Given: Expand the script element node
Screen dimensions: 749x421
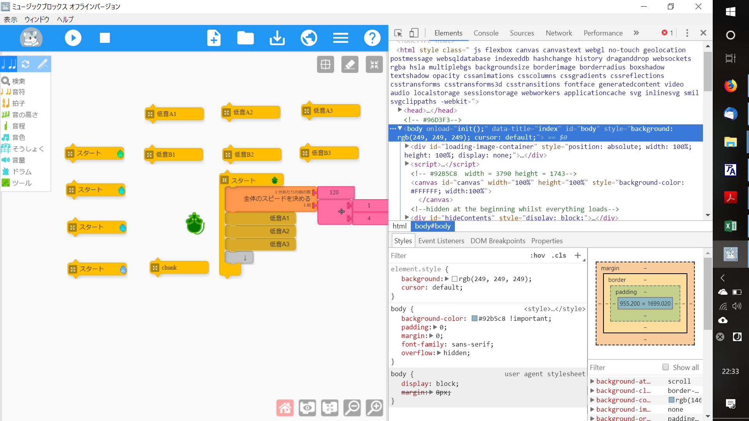Looking at the screenshot, I should (407, 164).
